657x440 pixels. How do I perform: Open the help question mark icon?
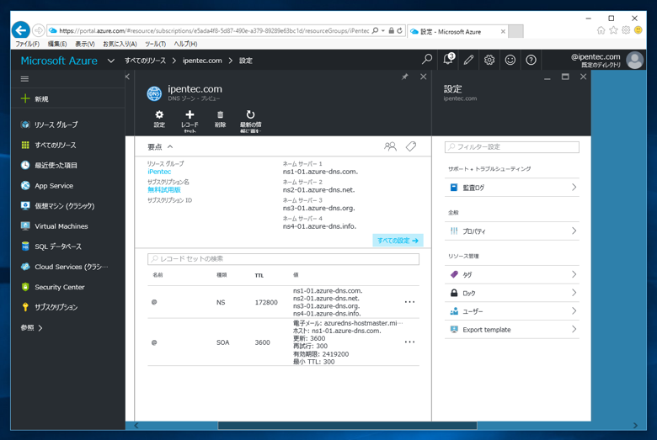tap(531, 61)
